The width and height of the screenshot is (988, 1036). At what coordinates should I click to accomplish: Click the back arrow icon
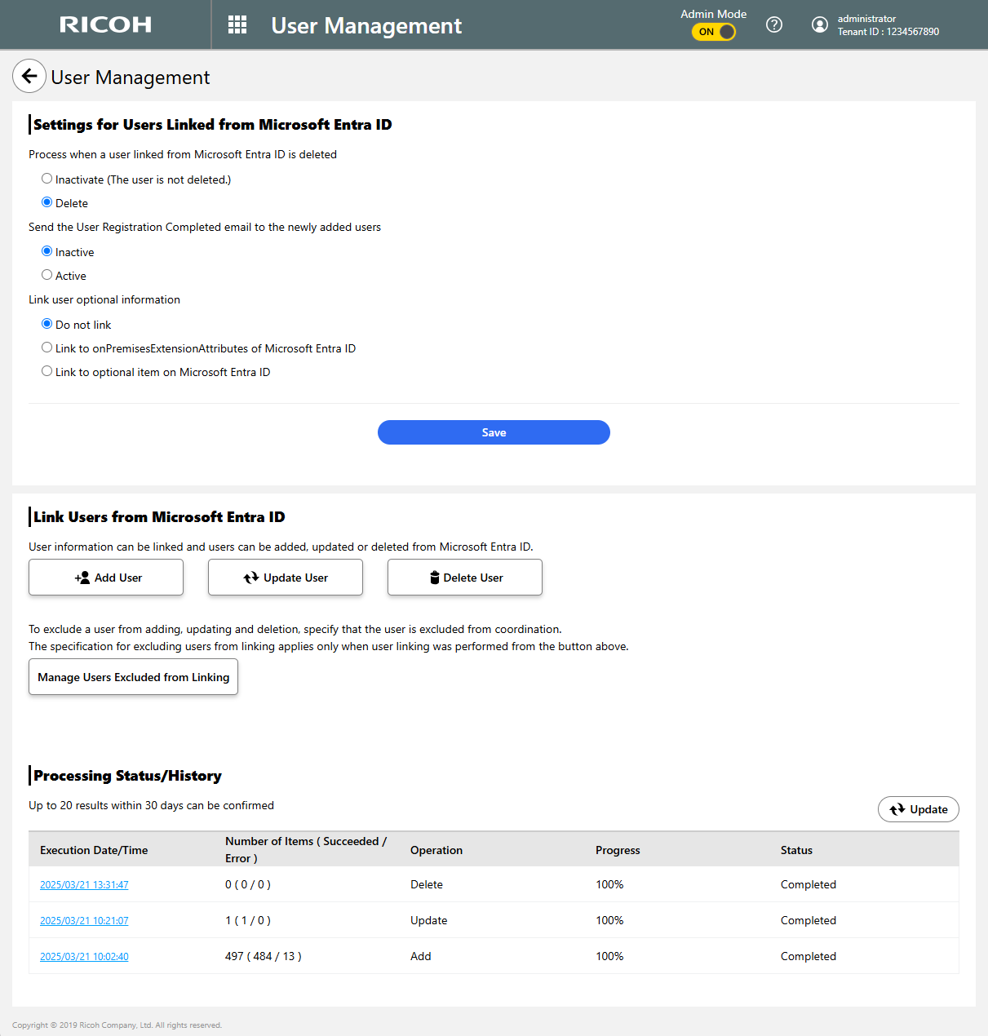tap(29, 77)
